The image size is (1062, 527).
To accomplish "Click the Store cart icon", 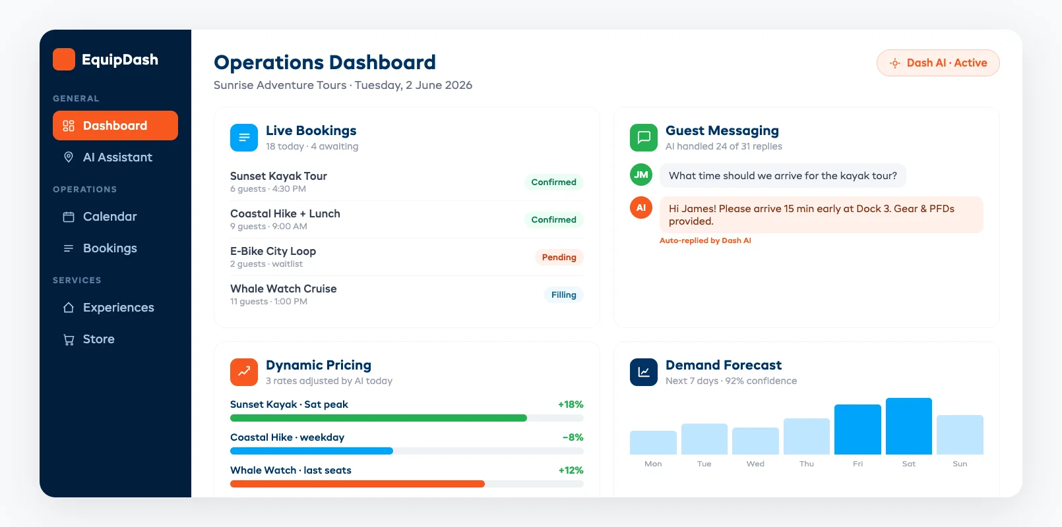I will coord(69,339).
